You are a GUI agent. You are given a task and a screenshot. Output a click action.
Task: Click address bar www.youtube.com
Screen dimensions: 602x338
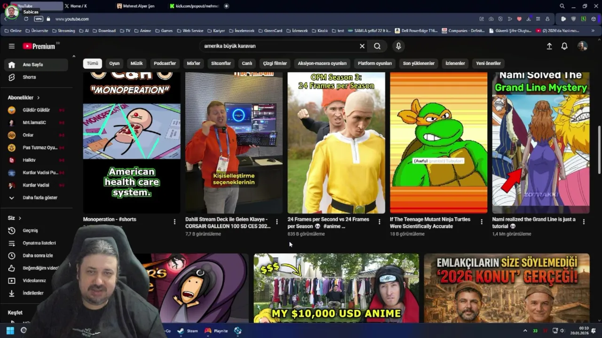[x=72, y=19]
